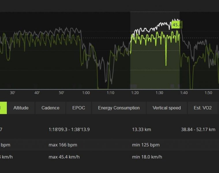Show the Energy Consumption graph
The width and height of the screenshot is (219, 173).
(x=119, y=108)
